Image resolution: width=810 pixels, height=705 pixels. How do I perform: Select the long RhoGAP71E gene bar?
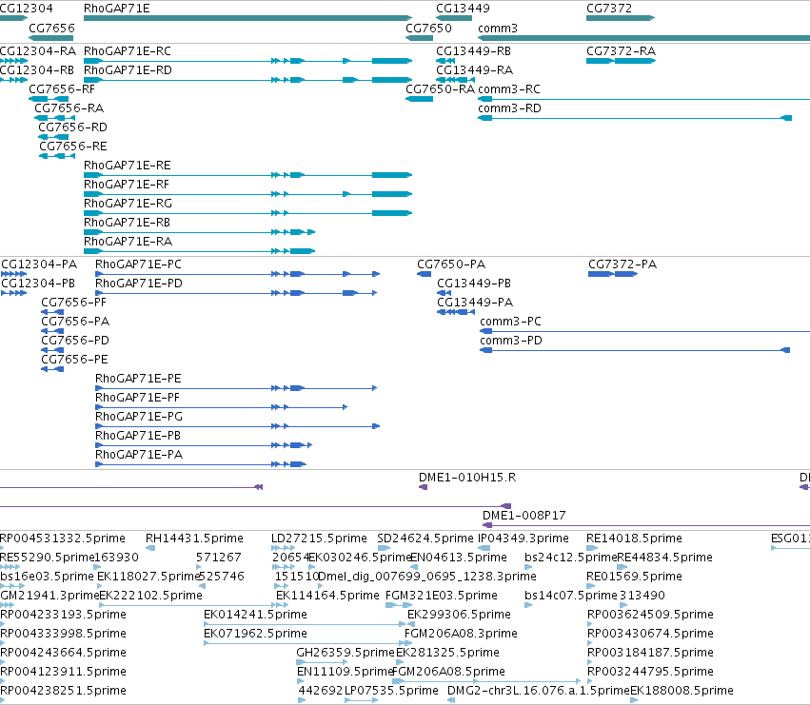[248, 18]
